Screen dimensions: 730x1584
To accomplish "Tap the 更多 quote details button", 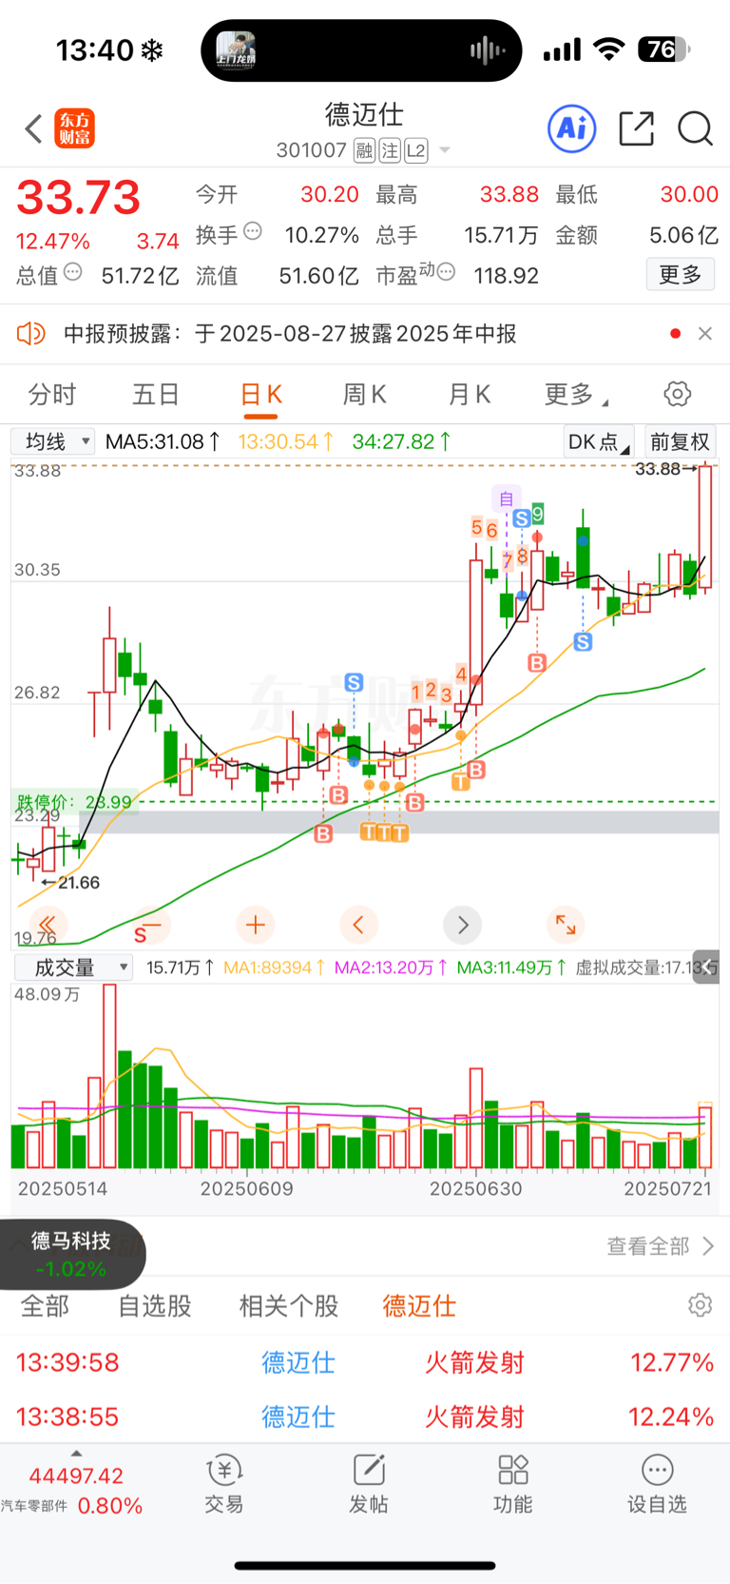I will pyautogui.click(x=681, y=275).
